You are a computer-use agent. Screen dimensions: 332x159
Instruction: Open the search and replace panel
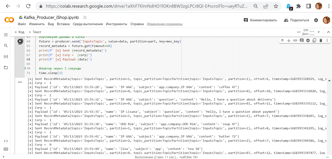[x=6, y=46]
